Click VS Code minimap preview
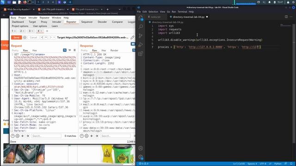296x166 pixels. [x=286, y=25]
